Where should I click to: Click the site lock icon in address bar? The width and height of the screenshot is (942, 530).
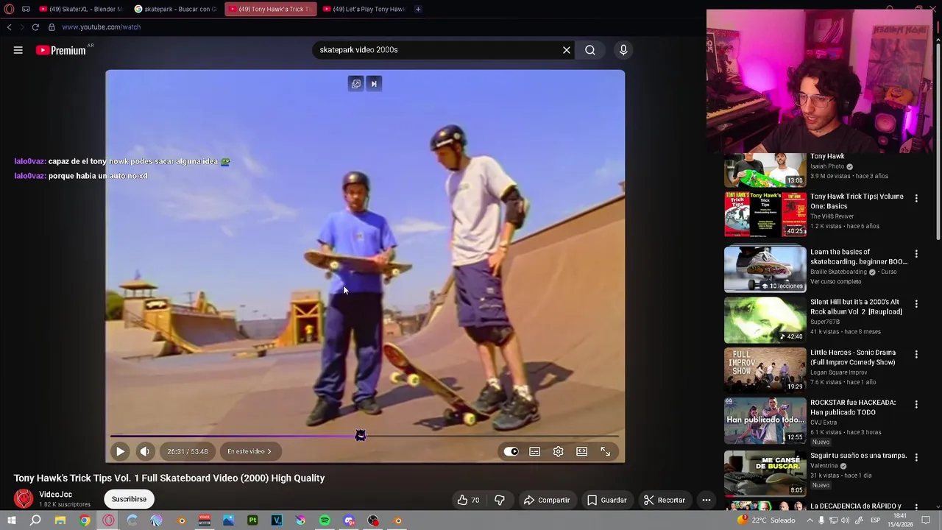coord(52,27)
